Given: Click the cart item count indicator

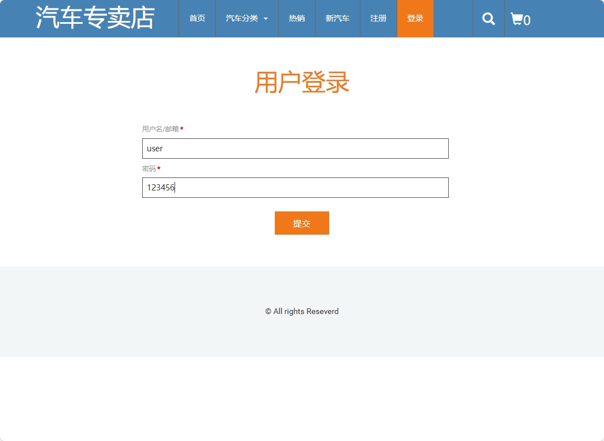Looking at the screenshot, I should 527,20.
